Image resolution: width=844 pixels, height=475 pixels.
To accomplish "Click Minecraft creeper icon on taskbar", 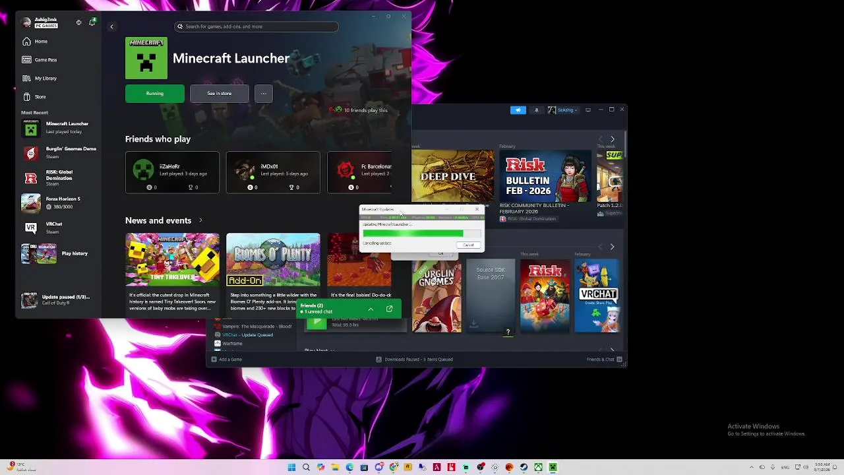I will [553, 467].
